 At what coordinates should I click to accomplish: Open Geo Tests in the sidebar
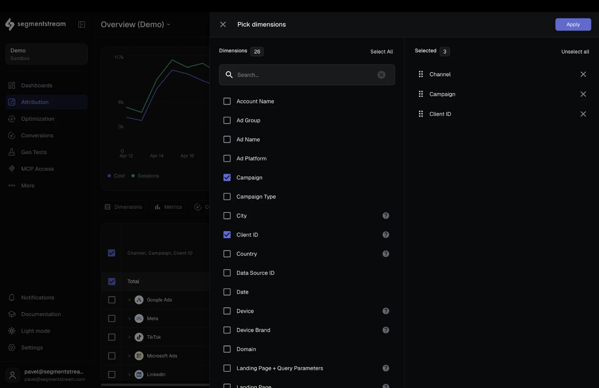pos(46,152)
